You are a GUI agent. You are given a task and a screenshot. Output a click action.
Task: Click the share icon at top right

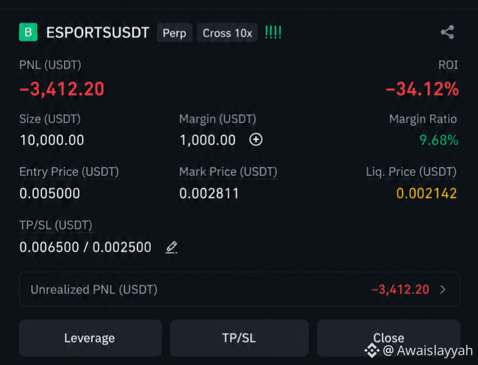pos(447,32)
